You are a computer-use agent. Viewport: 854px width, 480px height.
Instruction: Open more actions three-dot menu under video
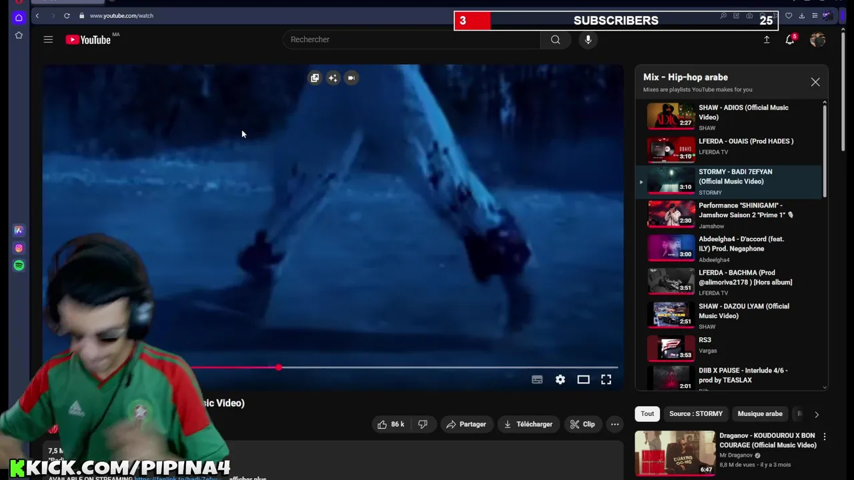click(614, 424)
